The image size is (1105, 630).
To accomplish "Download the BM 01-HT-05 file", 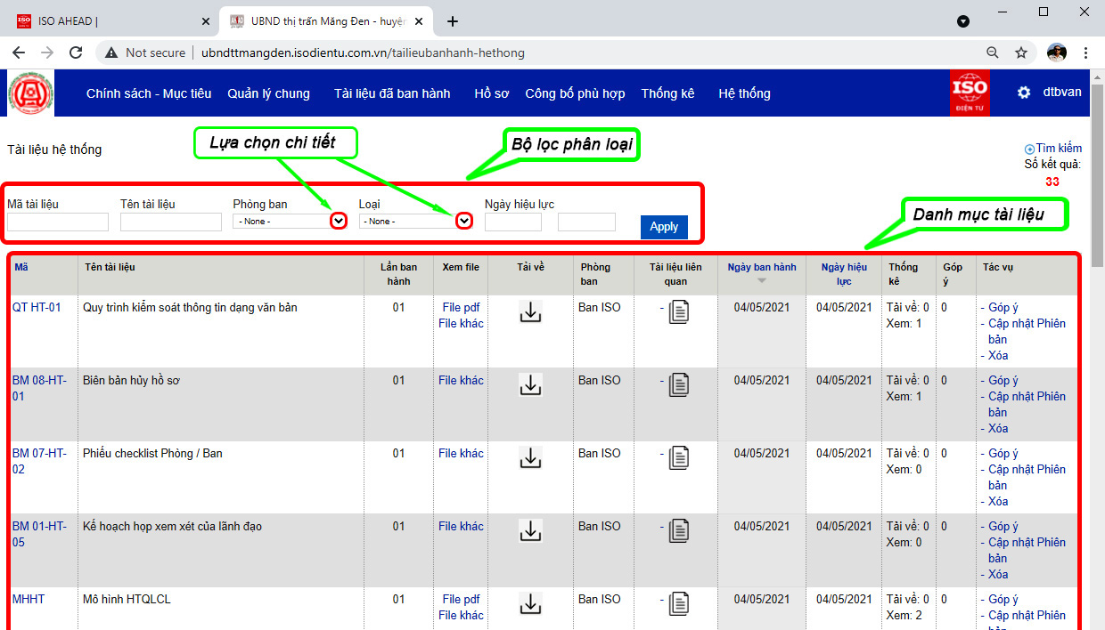I will 530,530.
